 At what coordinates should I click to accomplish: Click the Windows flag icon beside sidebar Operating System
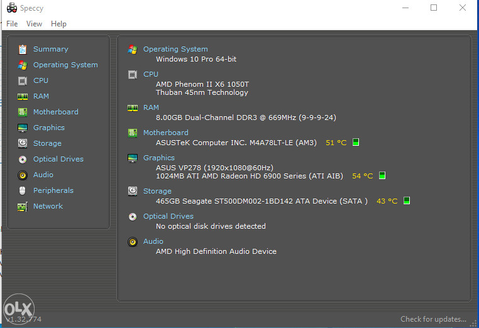coord(22,65)
